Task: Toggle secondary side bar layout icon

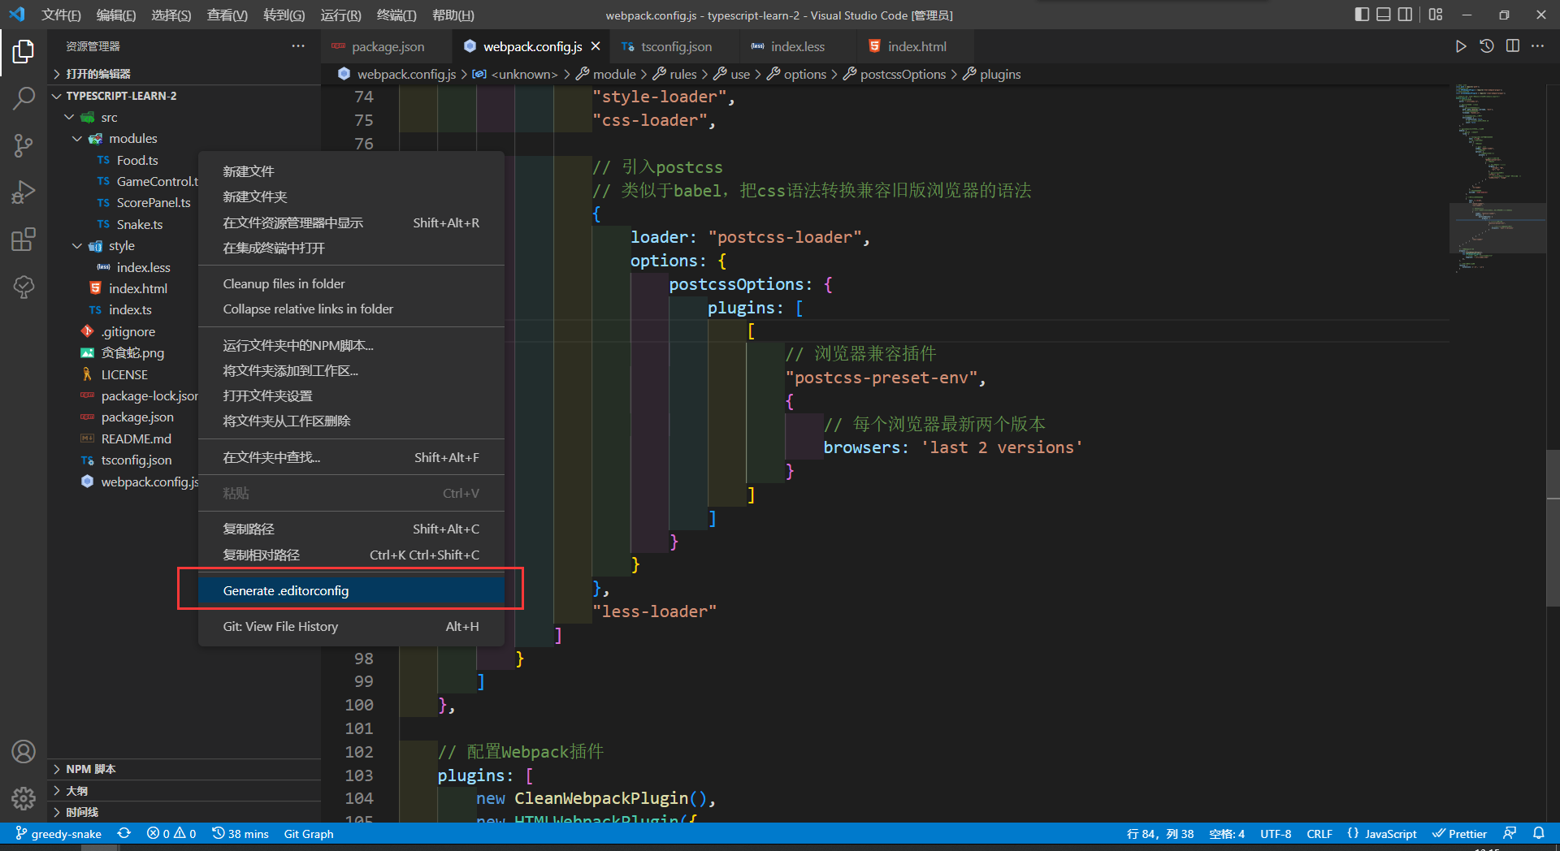Action: (1405, 15)
